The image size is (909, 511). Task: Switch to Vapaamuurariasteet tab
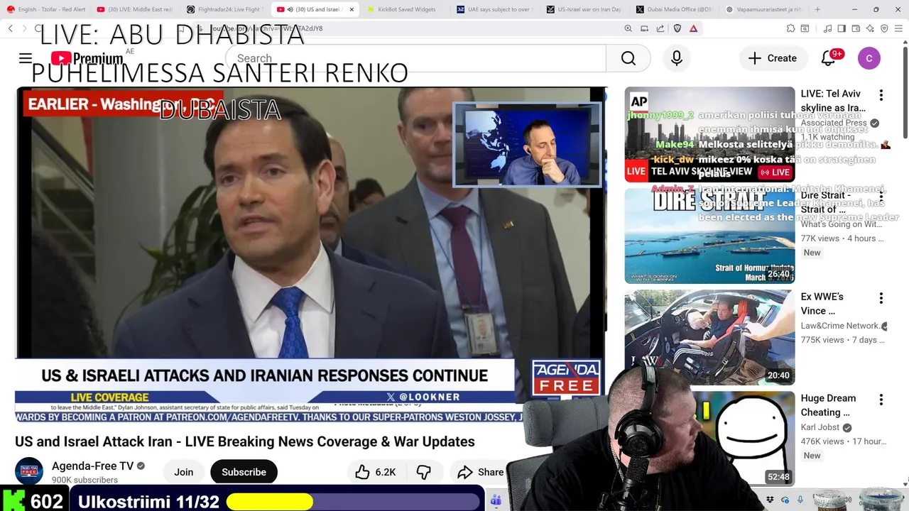click(766, 9)
